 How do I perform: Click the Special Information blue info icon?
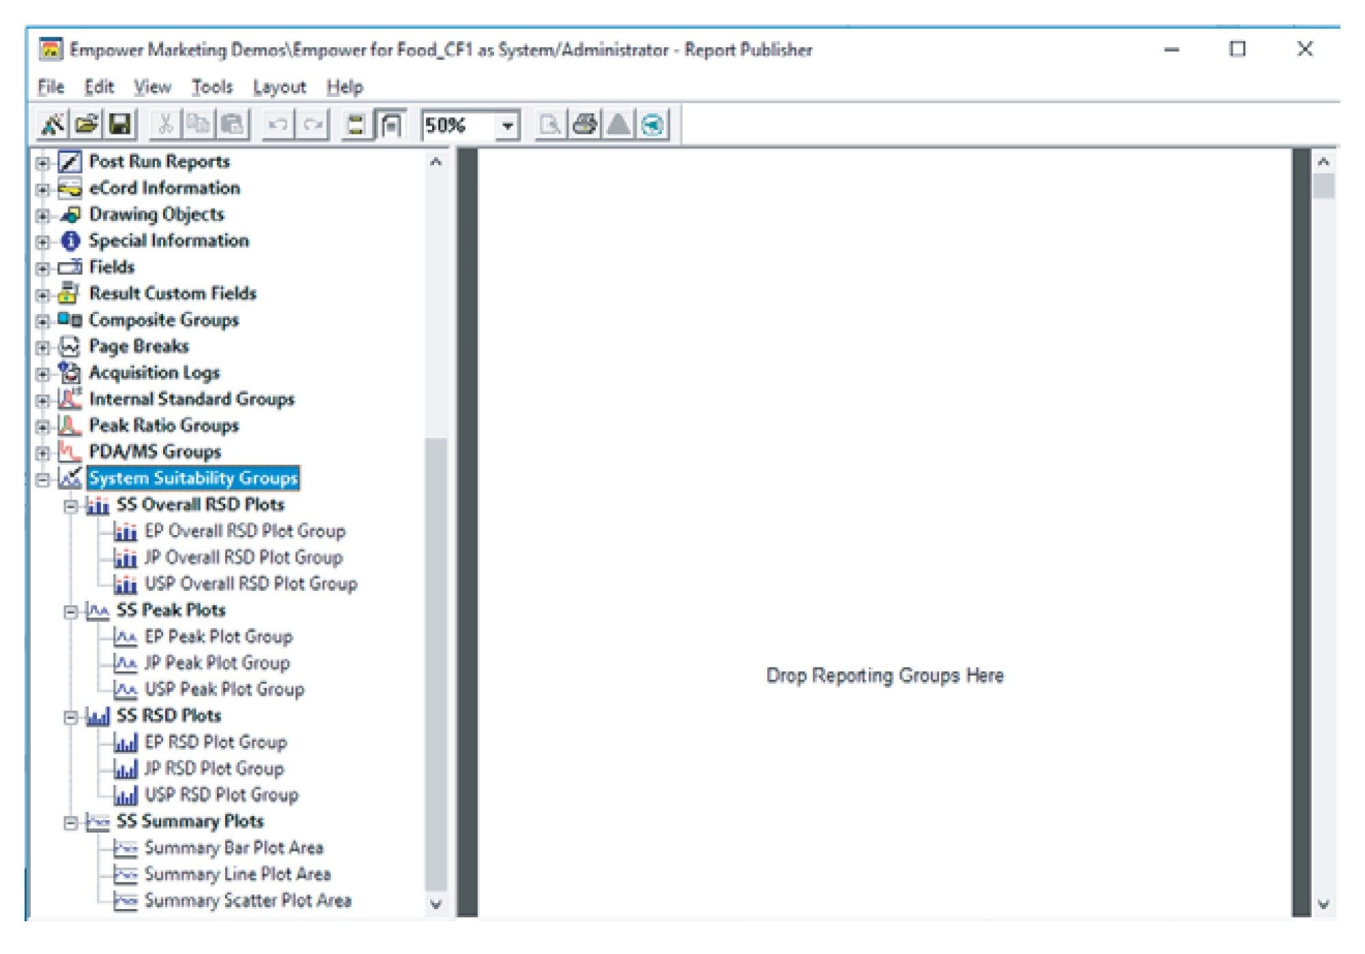pyautogui.click(x=70, y=241)
